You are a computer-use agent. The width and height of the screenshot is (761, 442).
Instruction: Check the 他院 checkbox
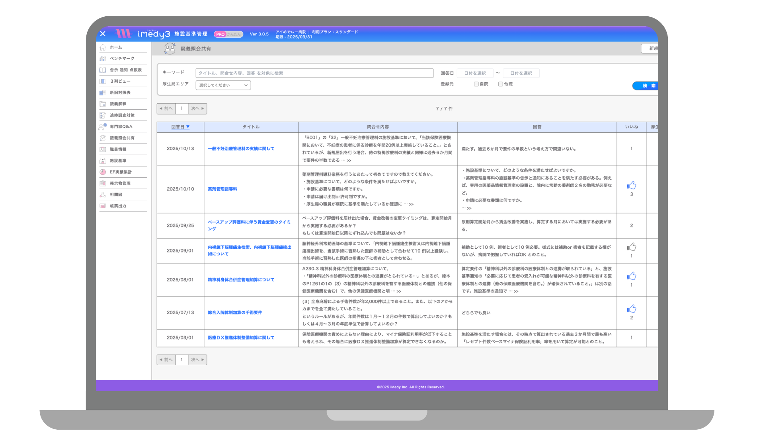point(500,84)
